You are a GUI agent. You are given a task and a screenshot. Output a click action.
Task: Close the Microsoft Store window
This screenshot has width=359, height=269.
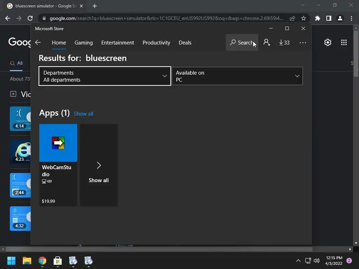(x=303, y=28)
